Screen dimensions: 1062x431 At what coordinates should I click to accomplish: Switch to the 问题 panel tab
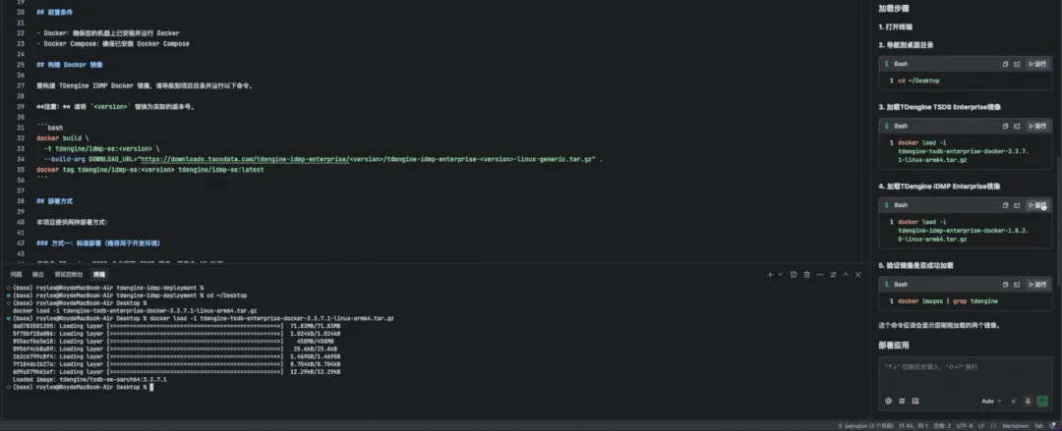(x=16, y=275)
